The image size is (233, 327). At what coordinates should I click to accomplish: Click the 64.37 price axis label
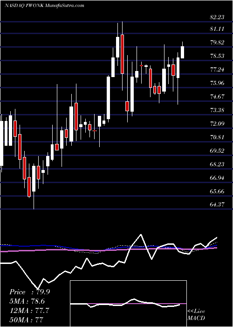[217, 205]
